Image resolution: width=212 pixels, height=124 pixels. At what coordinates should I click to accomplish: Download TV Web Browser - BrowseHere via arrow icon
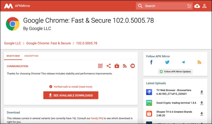coord(201,92)
